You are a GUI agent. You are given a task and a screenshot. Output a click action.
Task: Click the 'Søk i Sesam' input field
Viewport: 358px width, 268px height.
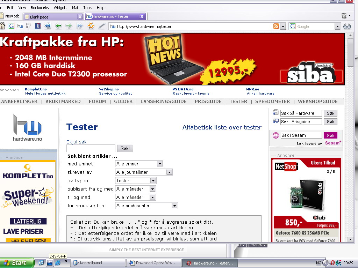301,135
